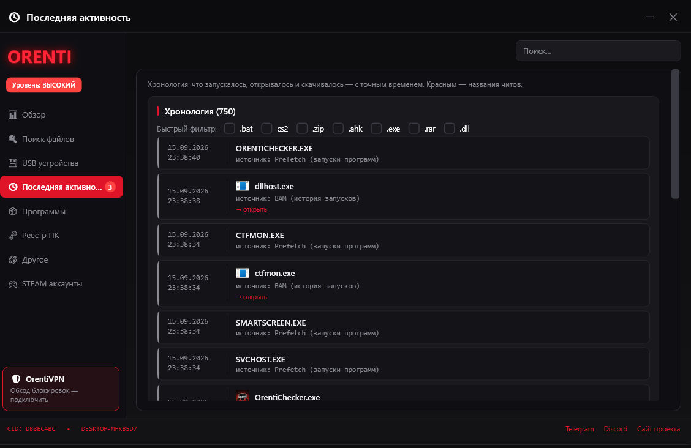
Task: Toggle the cs2 quick filter checkbox
Action: (x=266, y=128)
